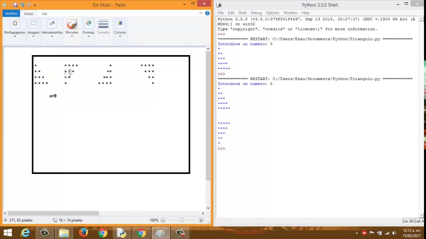426x239 pixels.
Task: Open the Shell menu in Python Shell
Action: [x=242, y=13]
